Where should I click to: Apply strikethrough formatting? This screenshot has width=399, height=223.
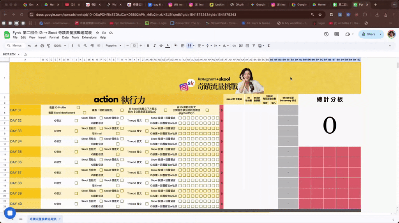tap(161, 46)
